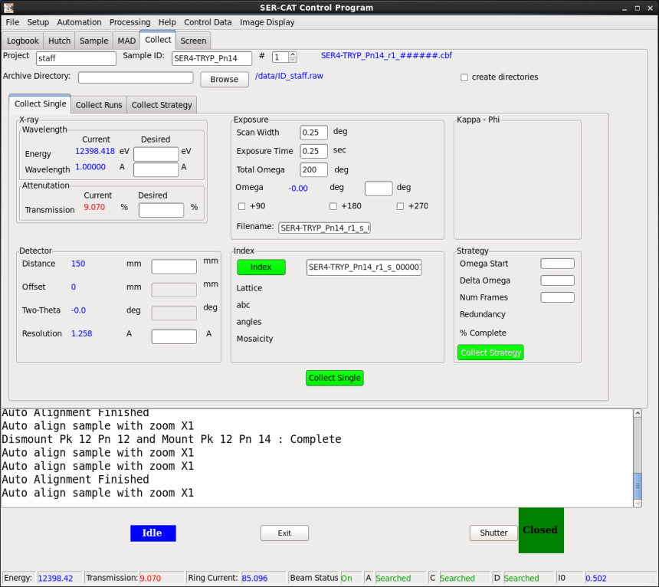Check the +180 omega option
The width and height of the screenshot is (659, 587).
pyautogui.click(x=333, y=206)
